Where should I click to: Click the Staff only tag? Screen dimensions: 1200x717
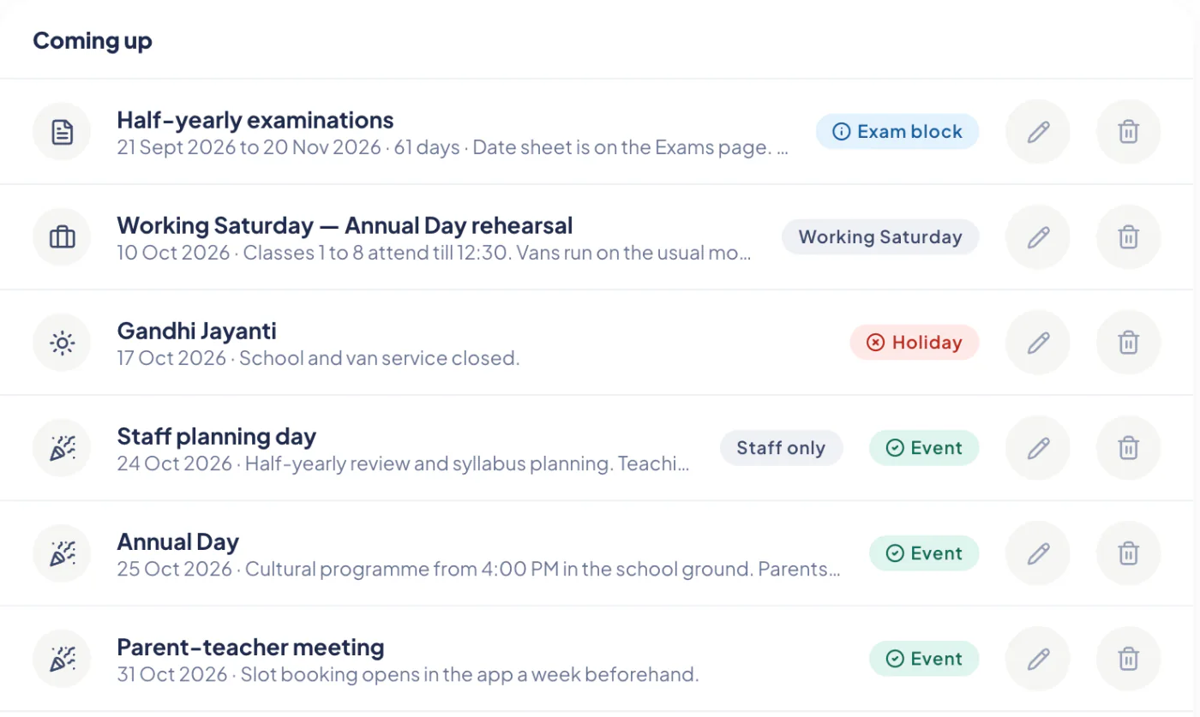click(782, 448)
